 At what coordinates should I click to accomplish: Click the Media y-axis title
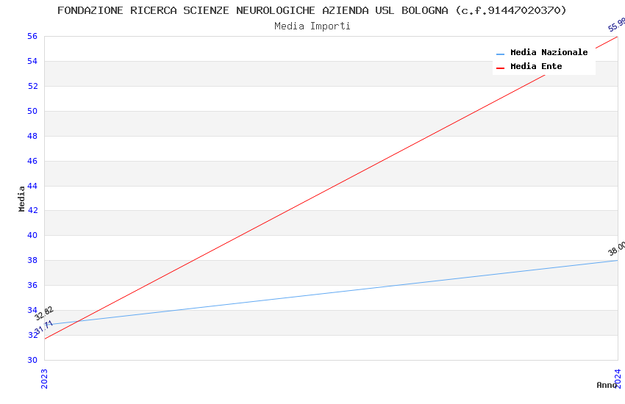pyautogui.click(x=21, y=198)
